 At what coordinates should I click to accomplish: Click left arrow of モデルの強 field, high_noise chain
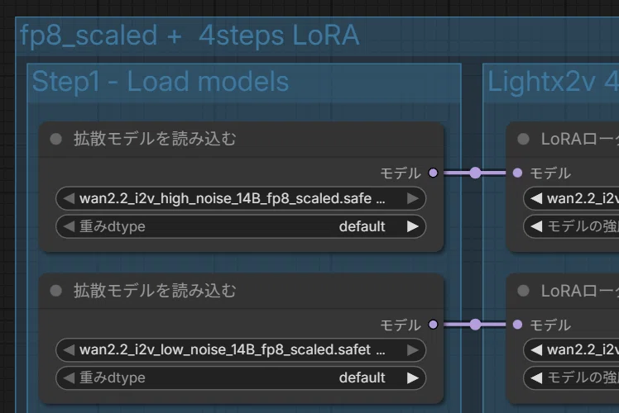(x=536, y=226)
